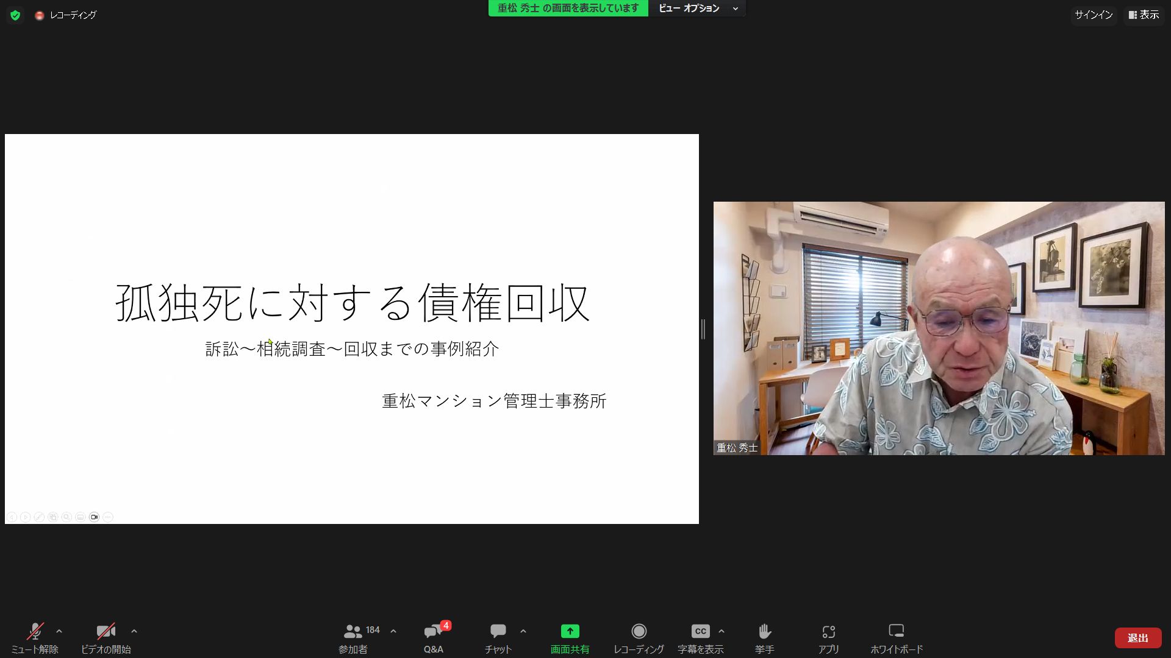
Task: Toggle the slideshow camera icon
Action: pos(94,517)
